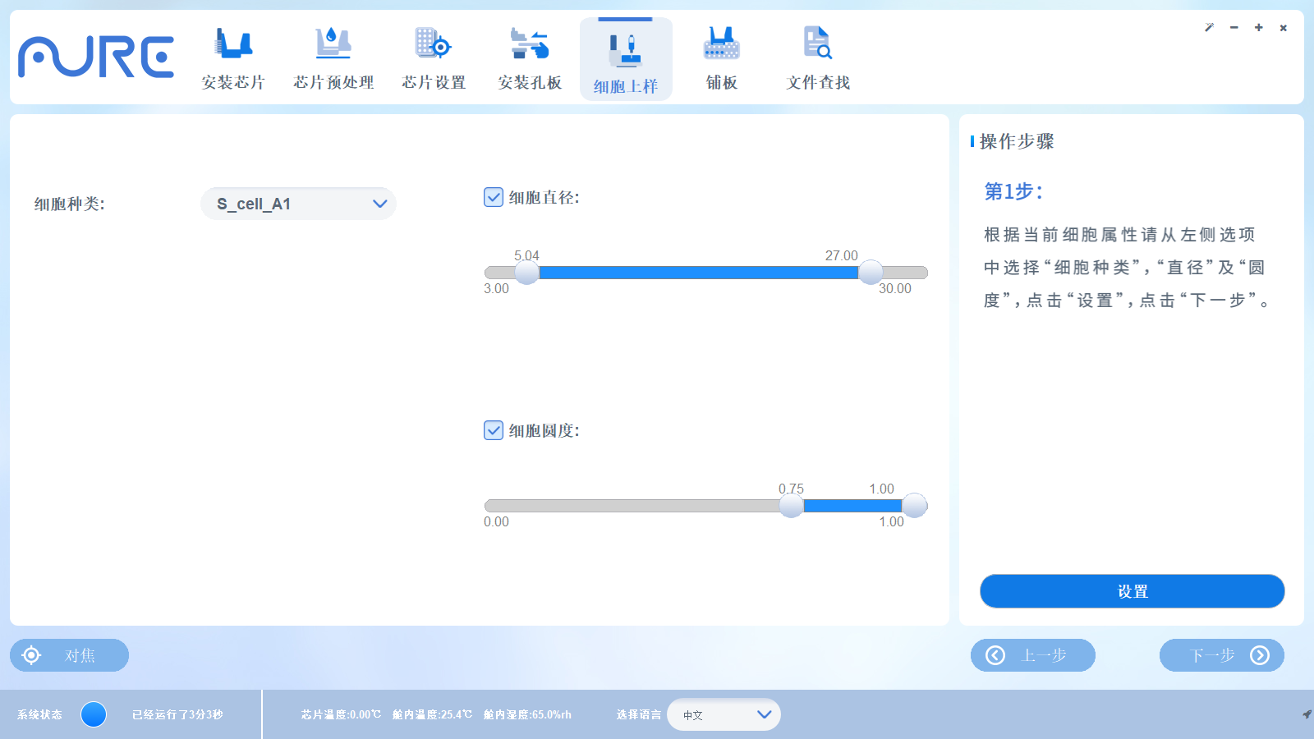
Task: Click the blue 系统状态 indicator circle
Action: 94,714
